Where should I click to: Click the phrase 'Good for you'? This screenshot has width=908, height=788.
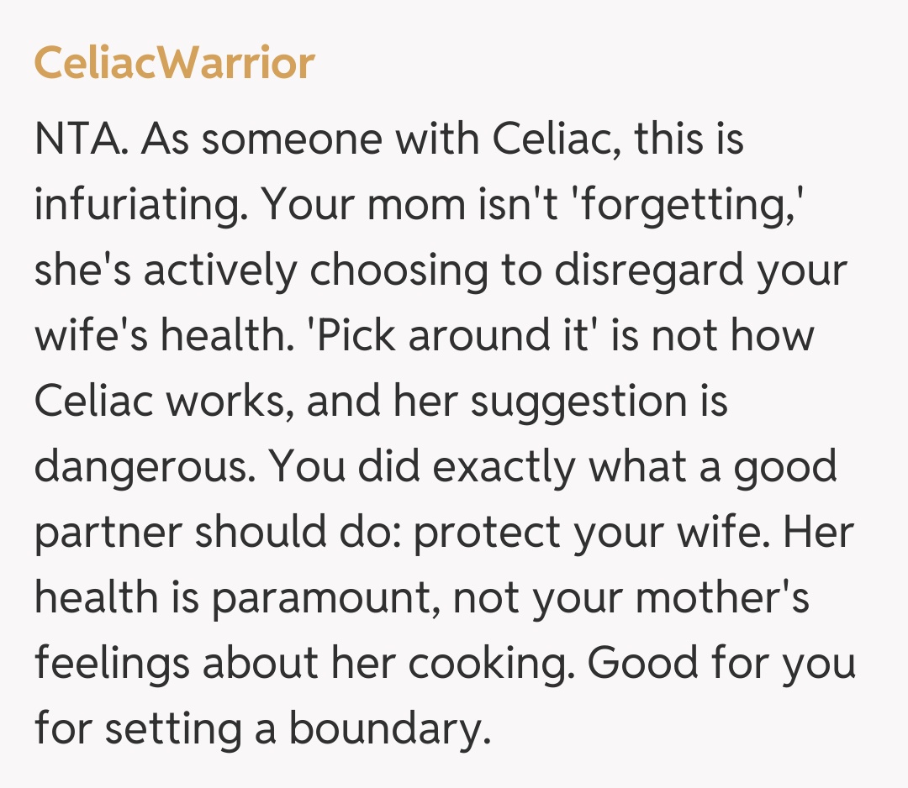tap(721, 664)
